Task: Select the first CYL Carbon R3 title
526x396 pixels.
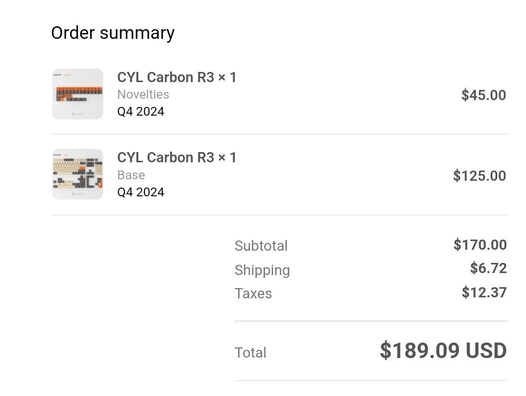Action: coord(177,77)
